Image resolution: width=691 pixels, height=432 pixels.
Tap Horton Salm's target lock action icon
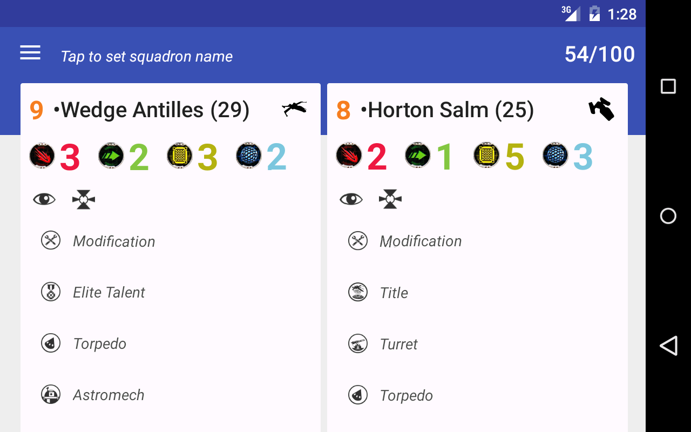point(390,200)
